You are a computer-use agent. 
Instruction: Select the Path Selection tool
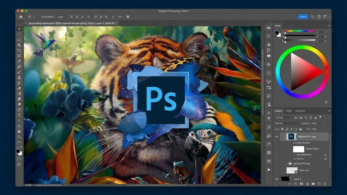point(19,121)
